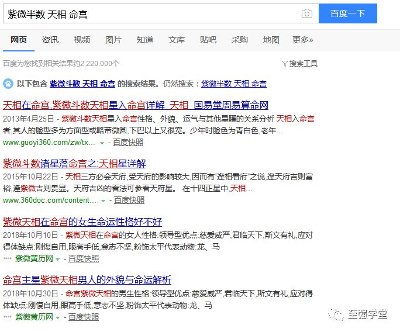
Task: Open result 天相在命宫 国易堂周易算命网
Action: 136,105
